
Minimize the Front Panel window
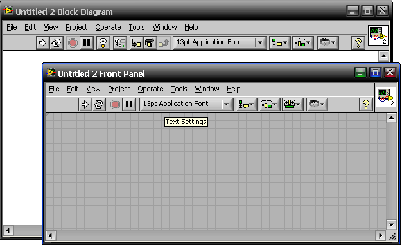coord(360,73)
